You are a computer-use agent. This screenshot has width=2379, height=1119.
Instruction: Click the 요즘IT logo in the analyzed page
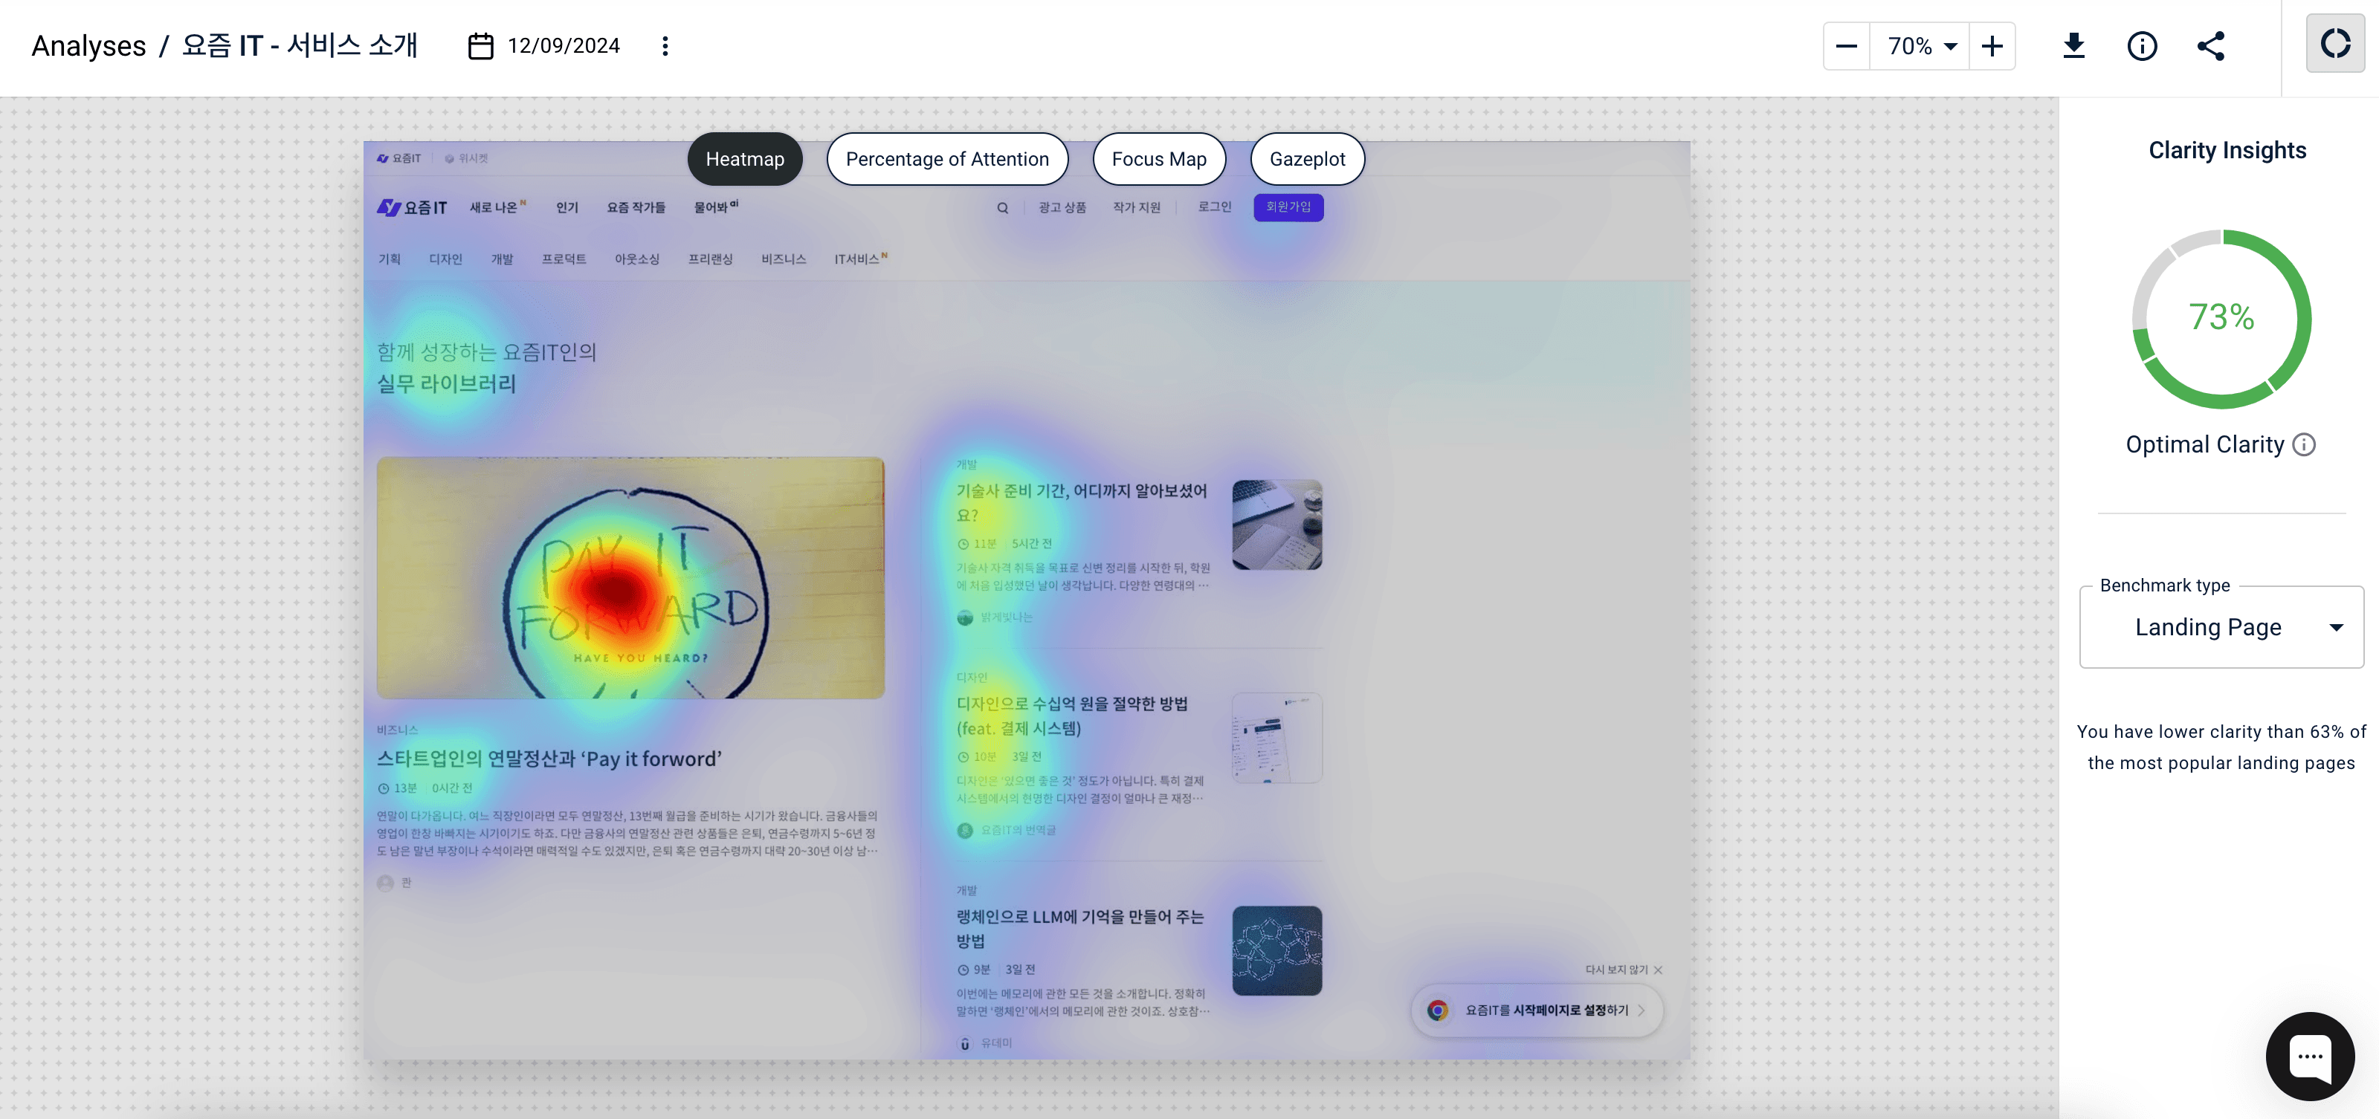(x=412, y=208)
